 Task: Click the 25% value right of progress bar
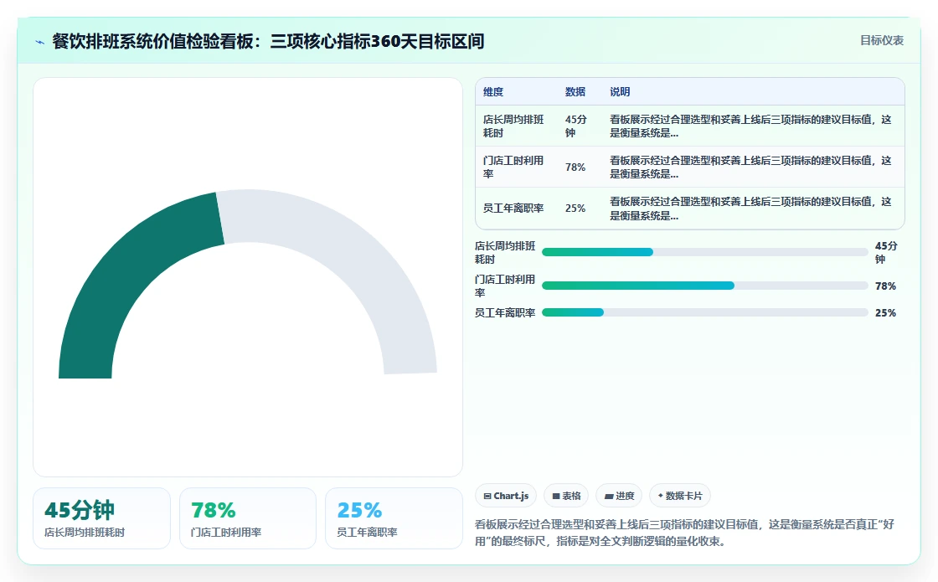[885, 313]
